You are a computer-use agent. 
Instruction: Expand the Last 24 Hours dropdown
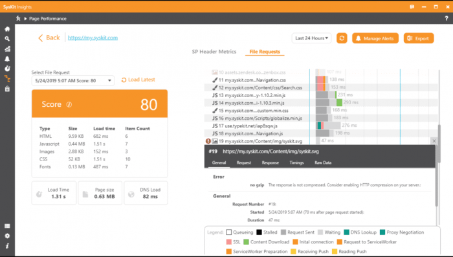tap(311, 38)
